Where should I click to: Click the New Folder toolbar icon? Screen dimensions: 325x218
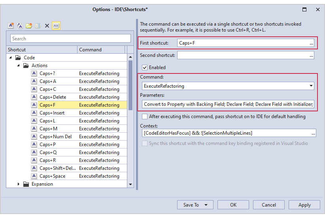[x=29, y=26]
